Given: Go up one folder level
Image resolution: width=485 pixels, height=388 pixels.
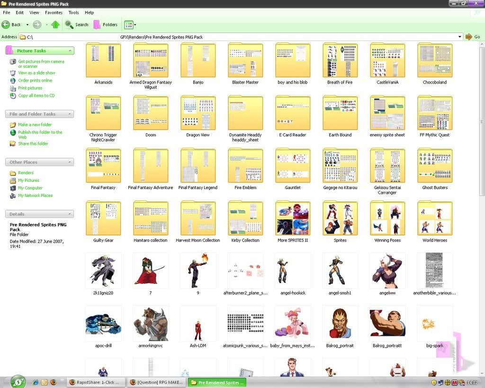Looking at the screenshot, I should (x=55, y=25).
